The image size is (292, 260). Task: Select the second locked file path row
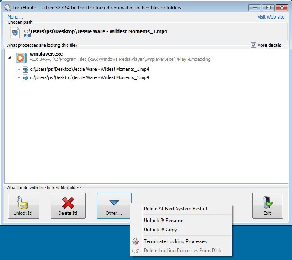click(90, 78)
